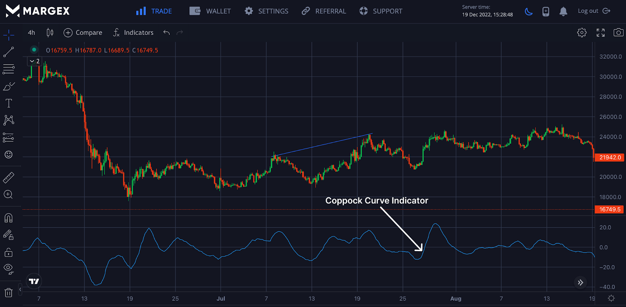The height and width of the screenshot is (307, 626).
Task: Open the 4h timeframe dropdown
Action: [31, 33]
